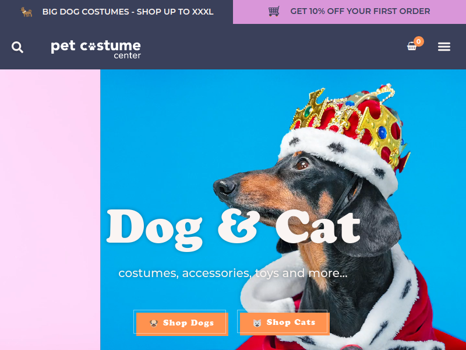Go home via Pet Costume Center logo
Screen dimensions: 466x350
coord(96,50)
